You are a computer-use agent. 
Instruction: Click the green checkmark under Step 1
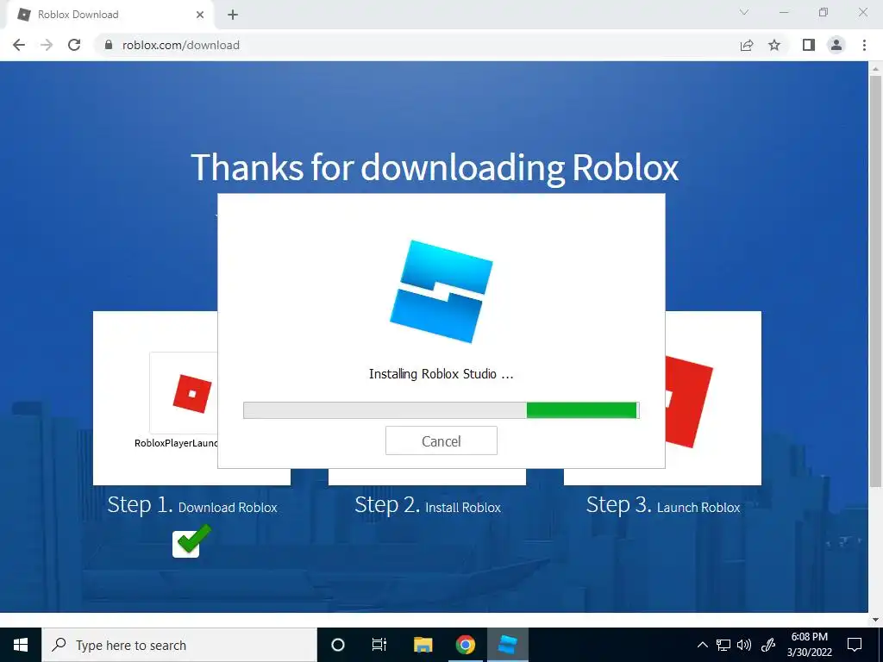(191, 541)
